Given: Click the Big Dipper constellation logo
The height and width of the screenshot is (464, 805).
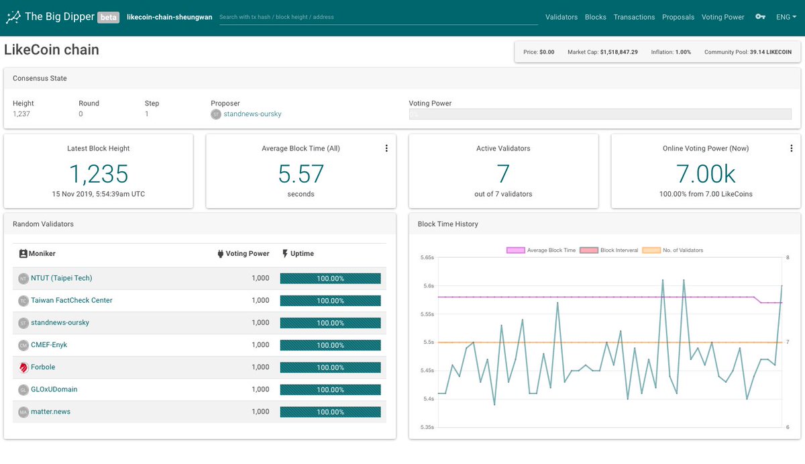Looking at the screenshot, I should pos(12,17).
